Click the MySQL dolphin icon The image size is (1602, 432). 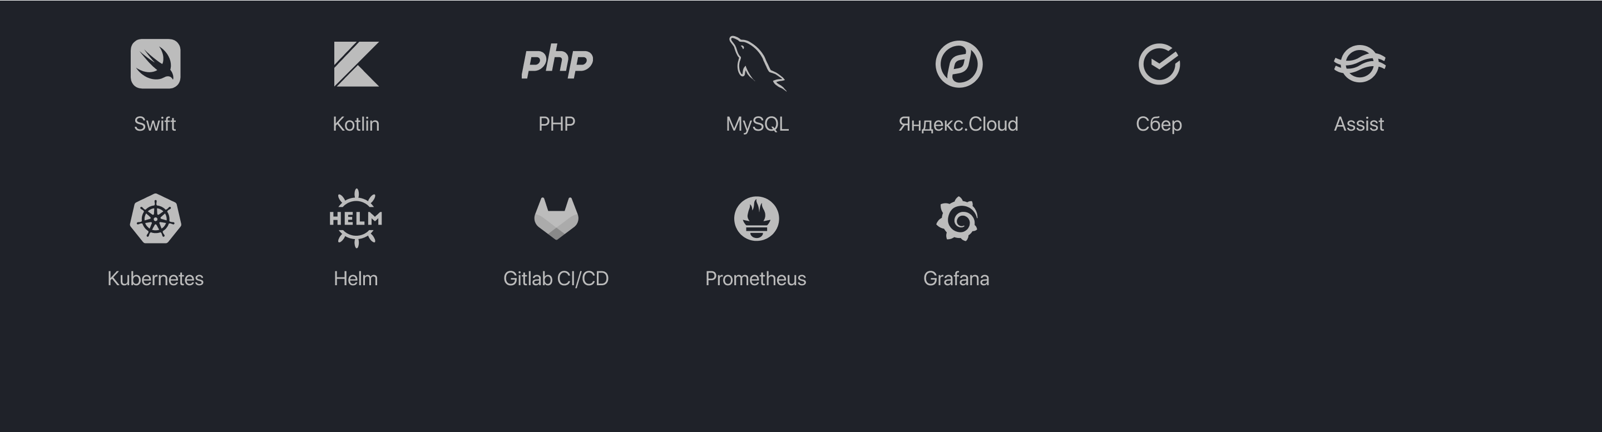(758, 63)
